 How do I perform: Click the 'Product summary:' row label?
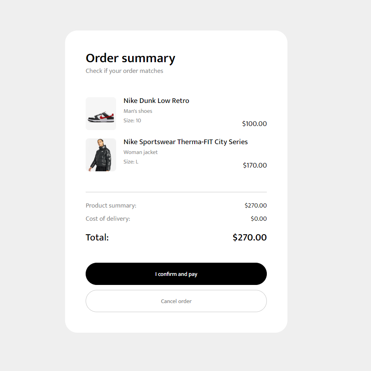coord(111,205)
